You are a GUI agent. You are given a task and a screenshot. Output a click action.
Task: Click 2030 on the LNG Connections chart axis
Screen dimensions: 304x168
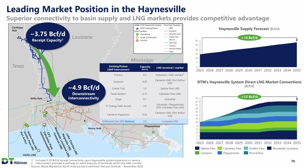(x=248, y=143)
